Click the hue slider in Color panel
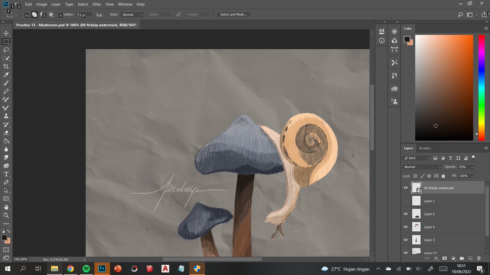The width and height of the screenshot is (490, 275). click(x=481, y=88)
